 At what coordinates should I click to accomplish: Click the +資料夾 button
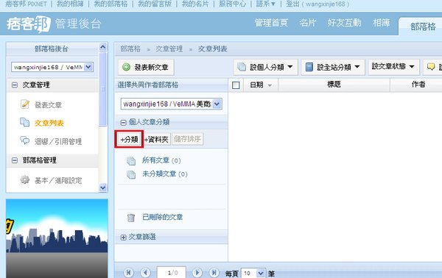point(156,139)
